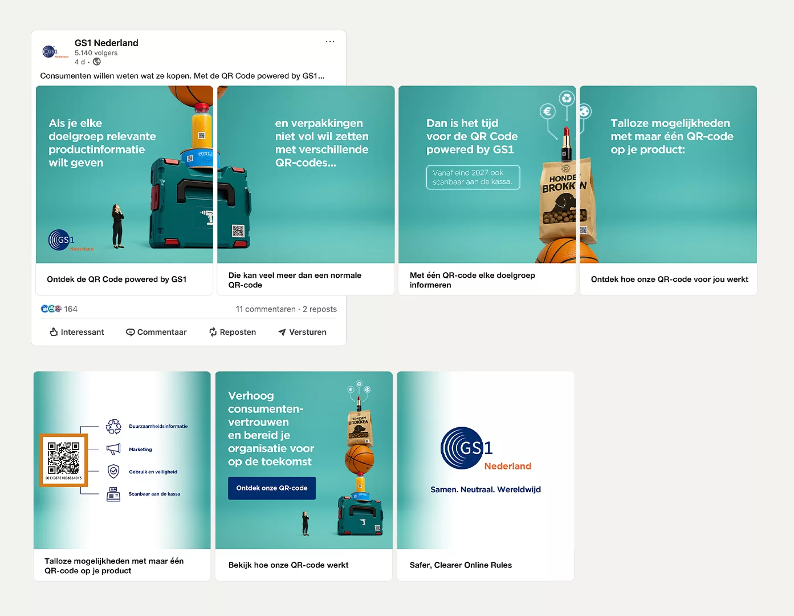View the 2 reposts link

(x=320, y=309)
